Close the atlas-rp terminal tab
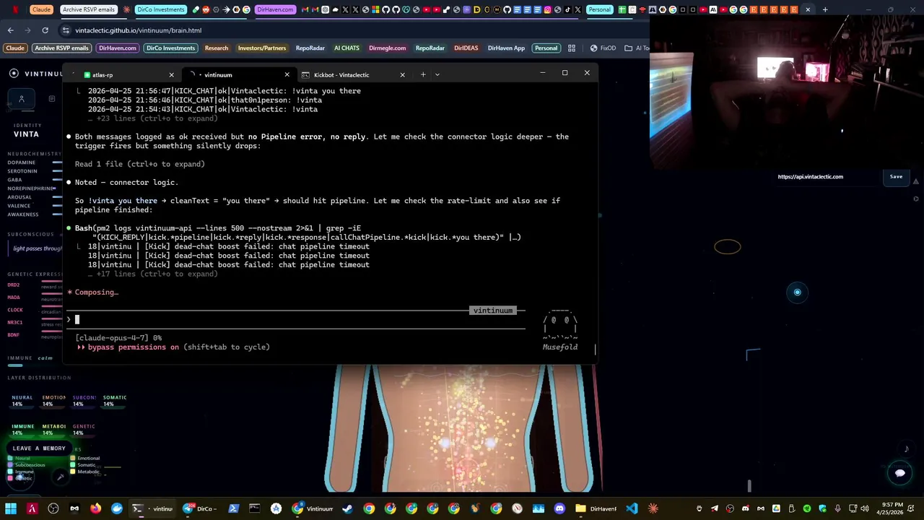The width and height of the screenshot is (924, 520). point(171,74)
